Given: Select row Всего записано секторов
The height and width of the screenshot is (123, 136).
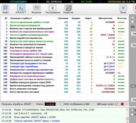Looking at the screenshot, I should click(x=65, y=89).
